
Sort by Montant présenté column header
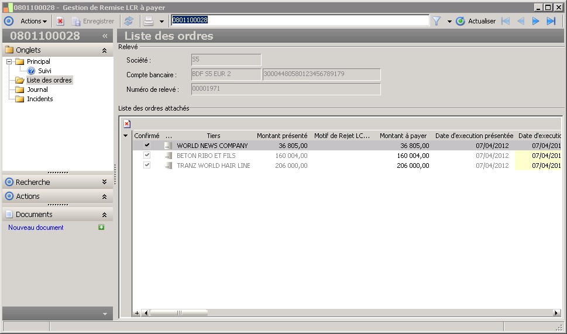pyautogui.click(x=282, y=136)
